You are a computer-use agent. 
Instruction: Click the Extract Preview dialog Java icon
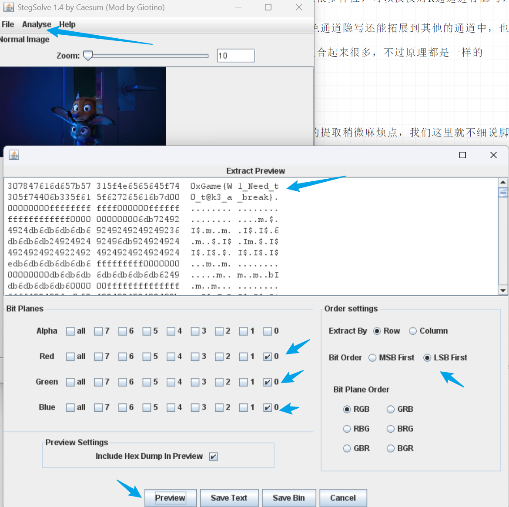14,155
